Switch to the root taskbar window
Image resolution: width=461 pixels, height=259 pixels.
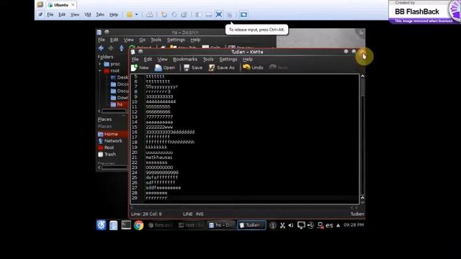pos(191,225)
